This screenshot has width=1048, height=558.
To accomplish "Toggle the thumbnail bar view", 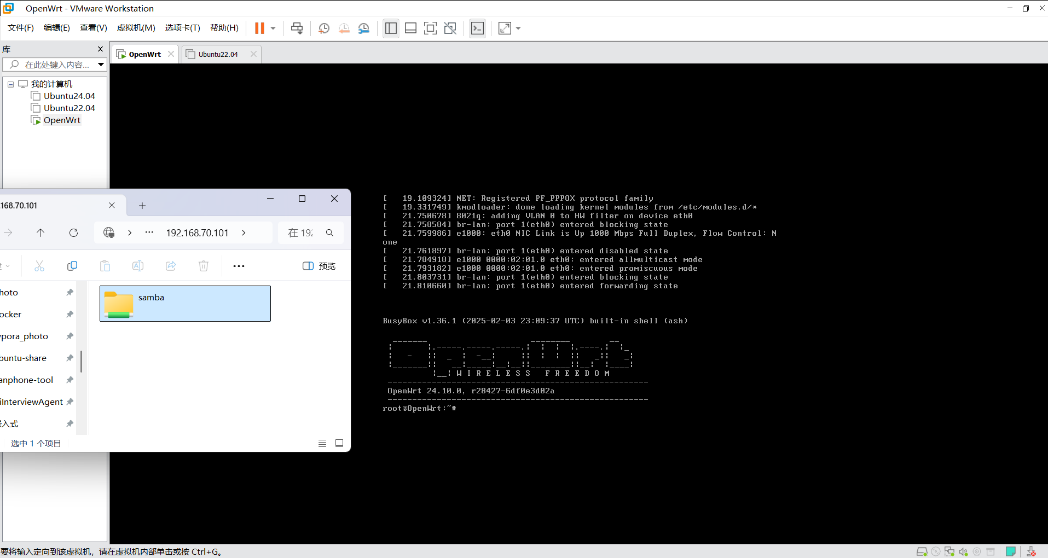I will [x=410, y=28].
